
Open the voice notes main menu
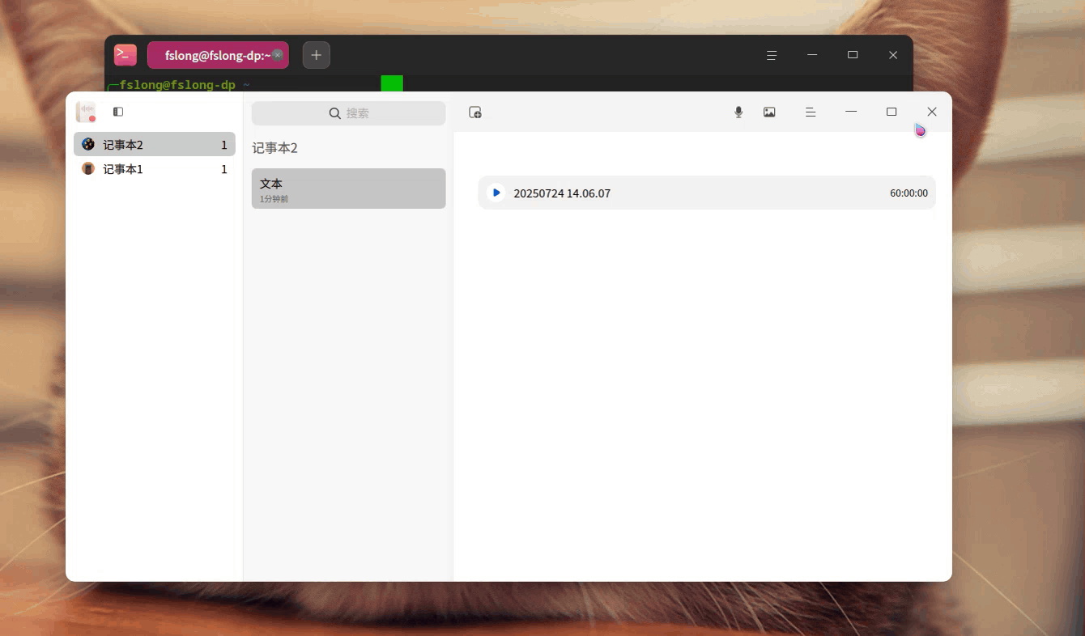(x=811, y=112)
